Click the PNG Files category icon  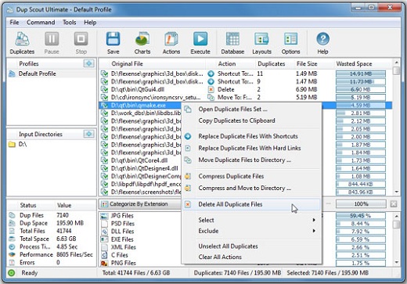coord(104,263)
